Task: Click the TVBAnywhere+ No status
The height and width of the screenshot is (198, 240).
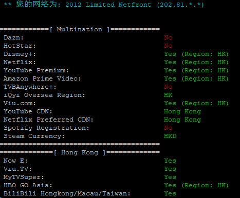Action: click(x=168, y=87)
